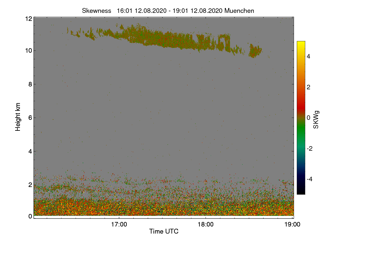The width and height of the screenshot is (386, 257).
Task: Click the height tick label 6
Action: [x=30, y=118]
